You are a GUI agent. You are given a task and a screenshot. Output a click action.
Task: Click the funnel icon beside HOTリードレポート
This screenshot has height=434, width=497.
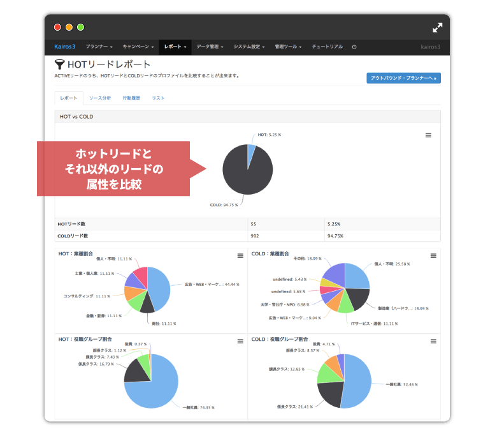click(x=60, y=64)
